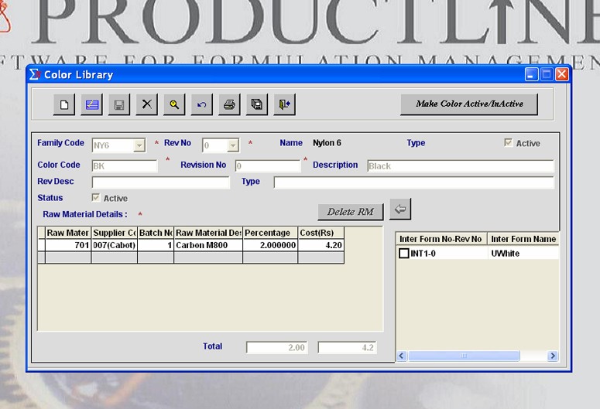This screenshot has width=600, height=409.
Task: Click the cost cell 4.20
Action: pyautogui.click(x=321, y=245)
